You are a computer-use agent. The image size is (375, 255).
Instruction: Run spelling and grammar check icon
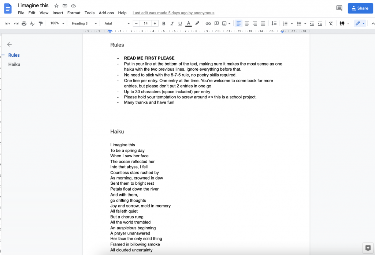click(32, 23)
